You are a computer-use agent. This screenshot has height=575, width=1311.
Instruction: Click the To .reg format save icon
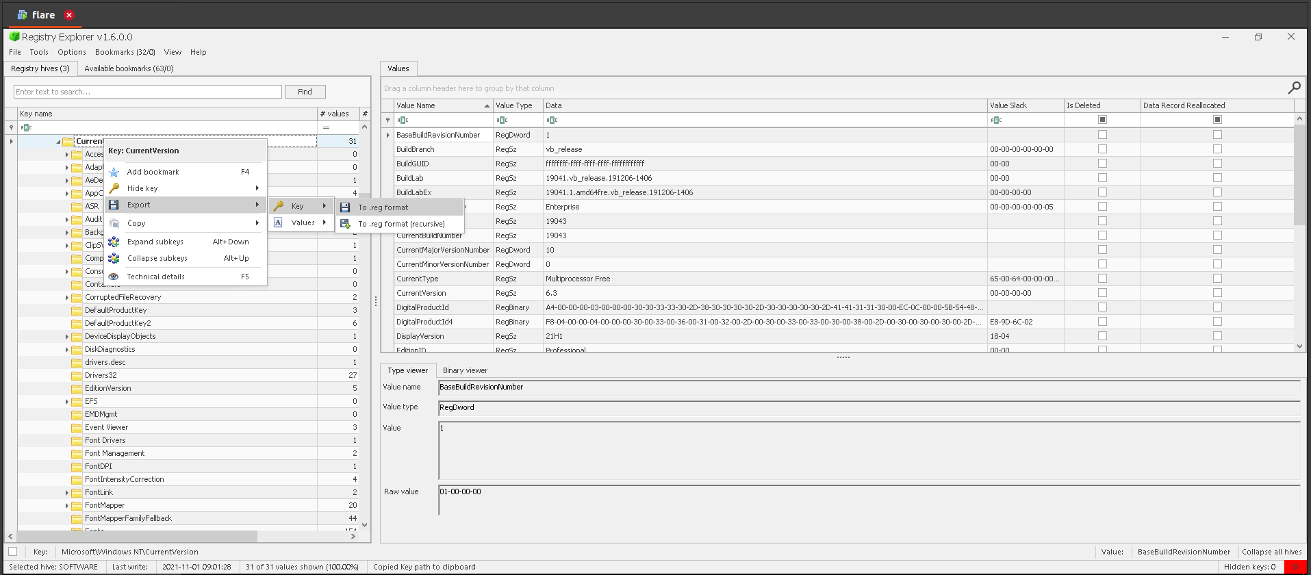pyautogui.click(x=346, y=207)
